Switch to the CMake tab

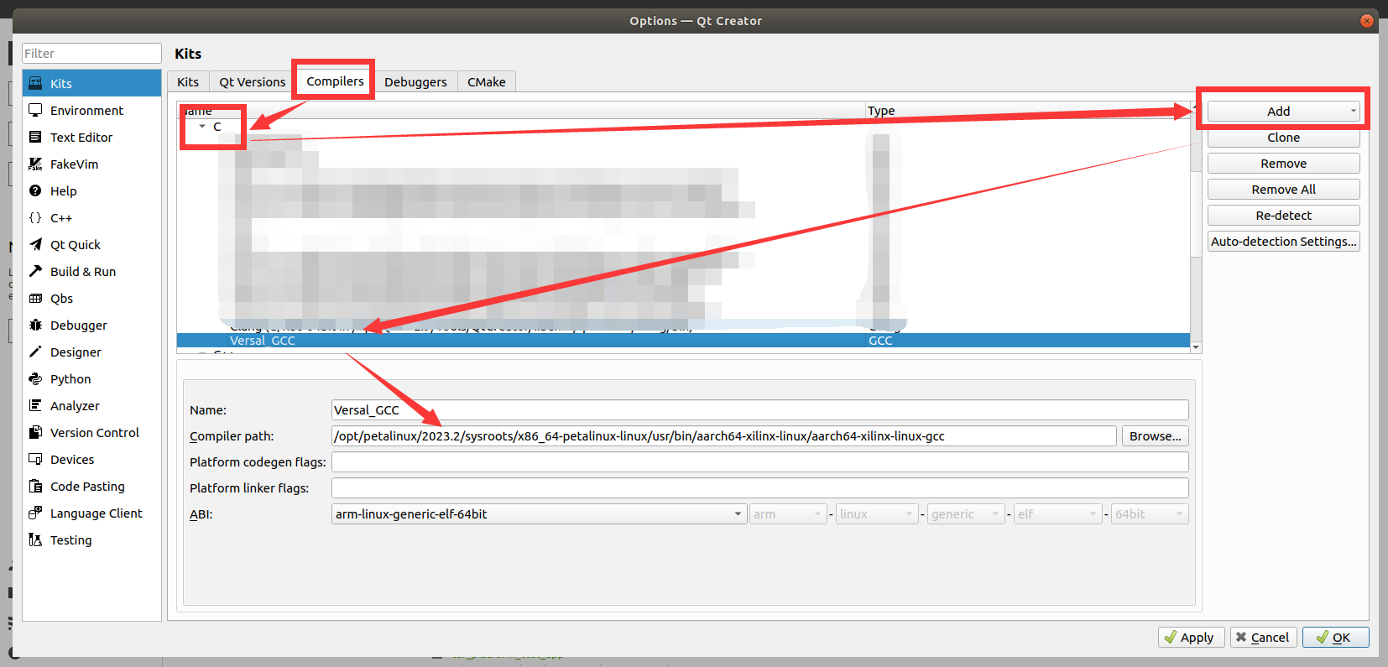[487, 81]
